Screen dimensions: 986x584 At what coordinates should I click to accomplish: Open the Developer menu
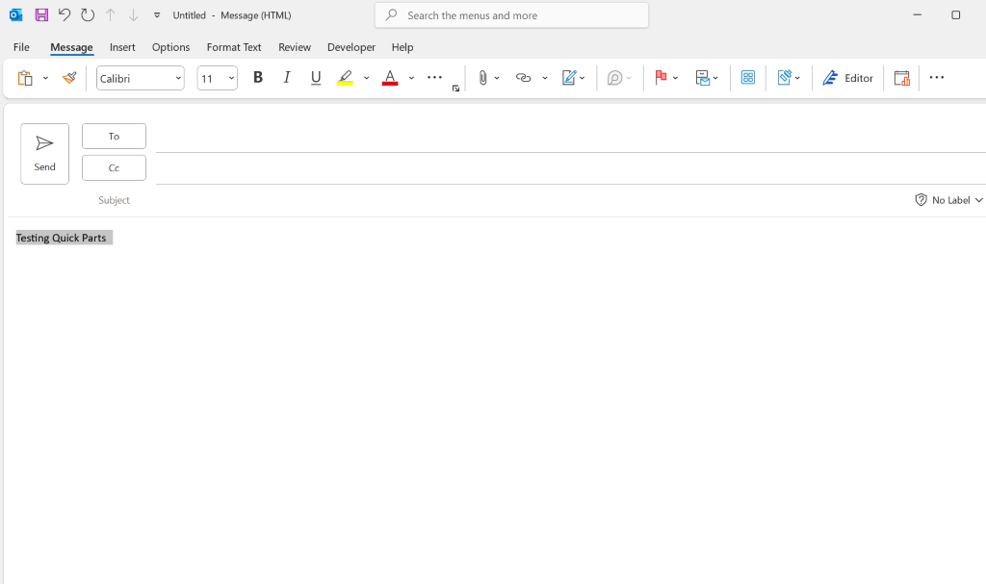point(350,47)
